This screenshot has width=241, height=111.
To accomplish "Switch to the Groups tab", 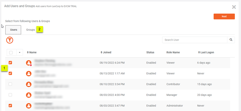I will pyautogui.click(x=30, y=30).
